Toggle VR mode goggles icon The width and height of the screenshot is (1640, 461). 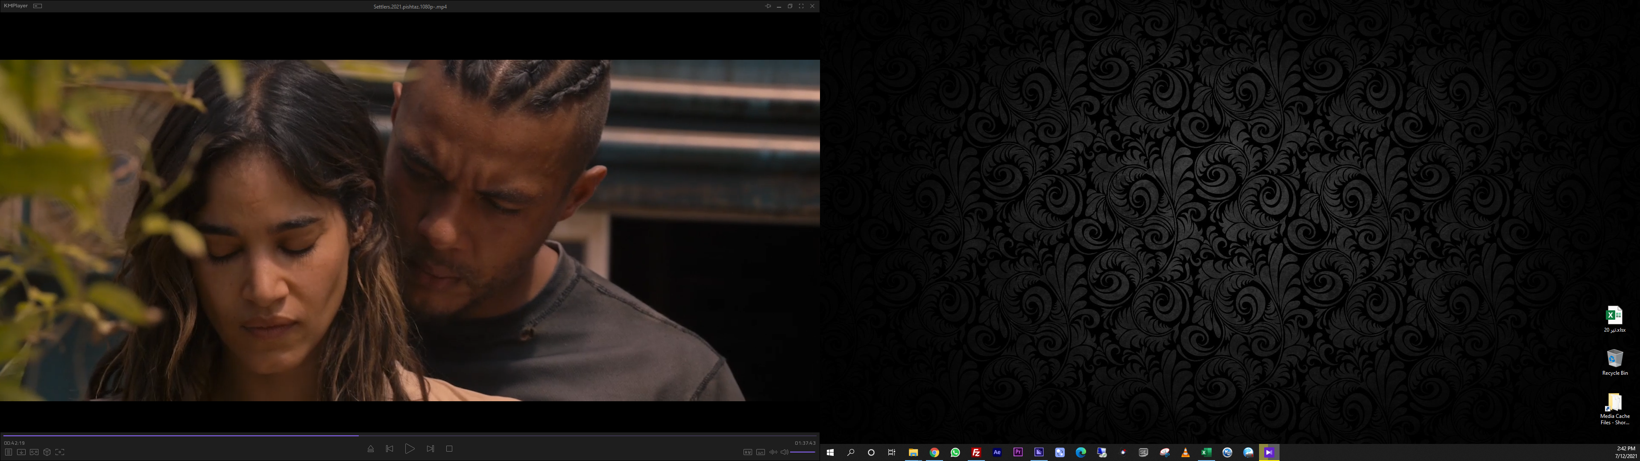34,452
